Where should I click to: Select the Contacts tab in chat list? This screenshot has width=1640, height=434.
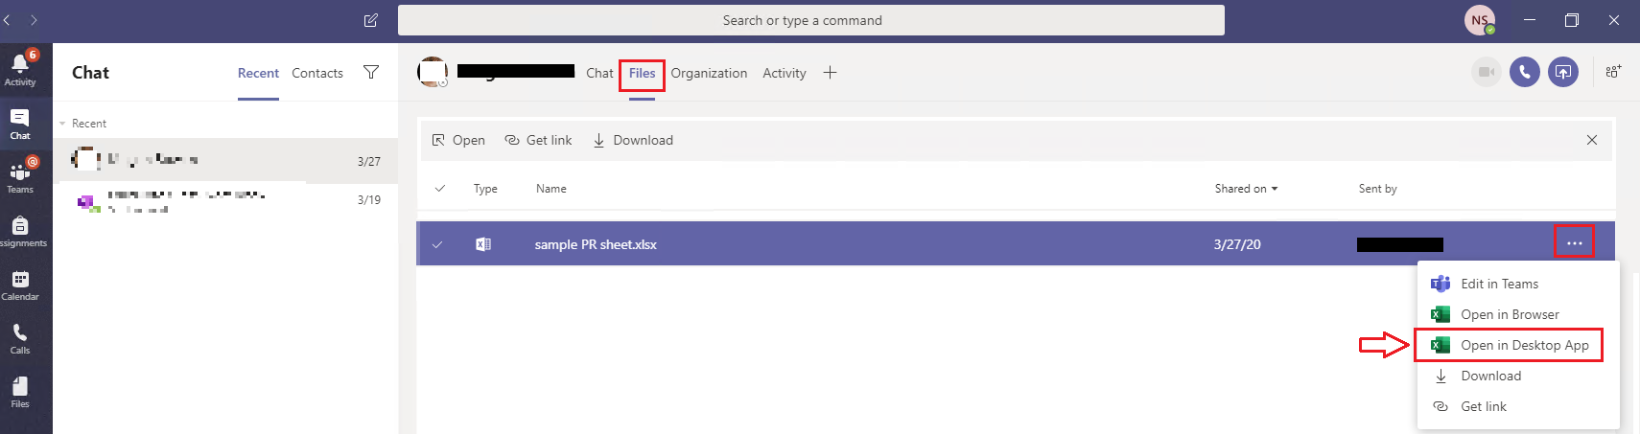(x=317, y=73)
